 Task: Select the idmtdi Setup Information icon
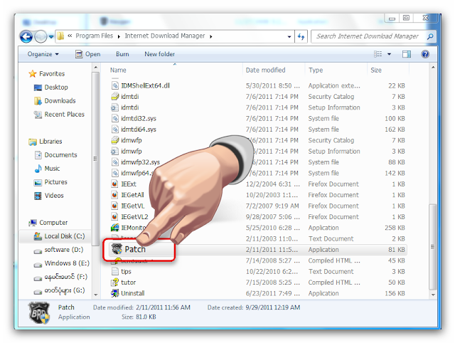click(x=114, y=107)
